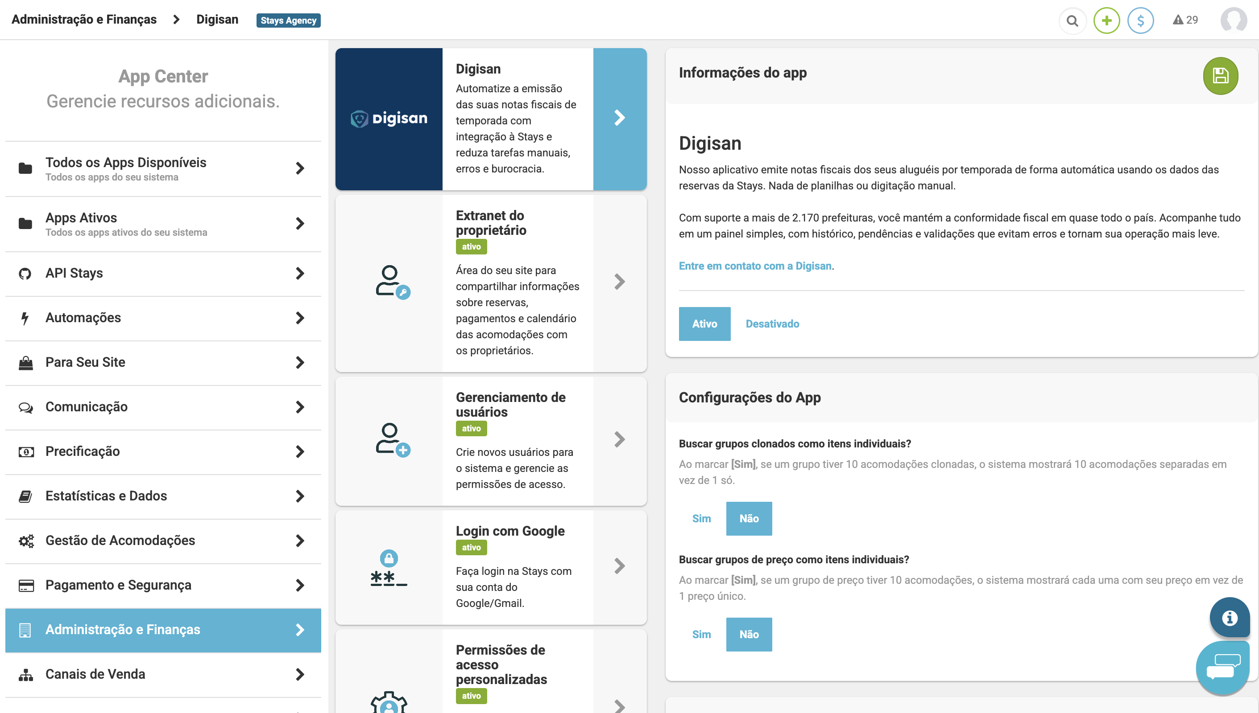Click Entre em contato com a Digisan link
The width and height of the screenshot is (1259, 713).
tap(755, 266)
